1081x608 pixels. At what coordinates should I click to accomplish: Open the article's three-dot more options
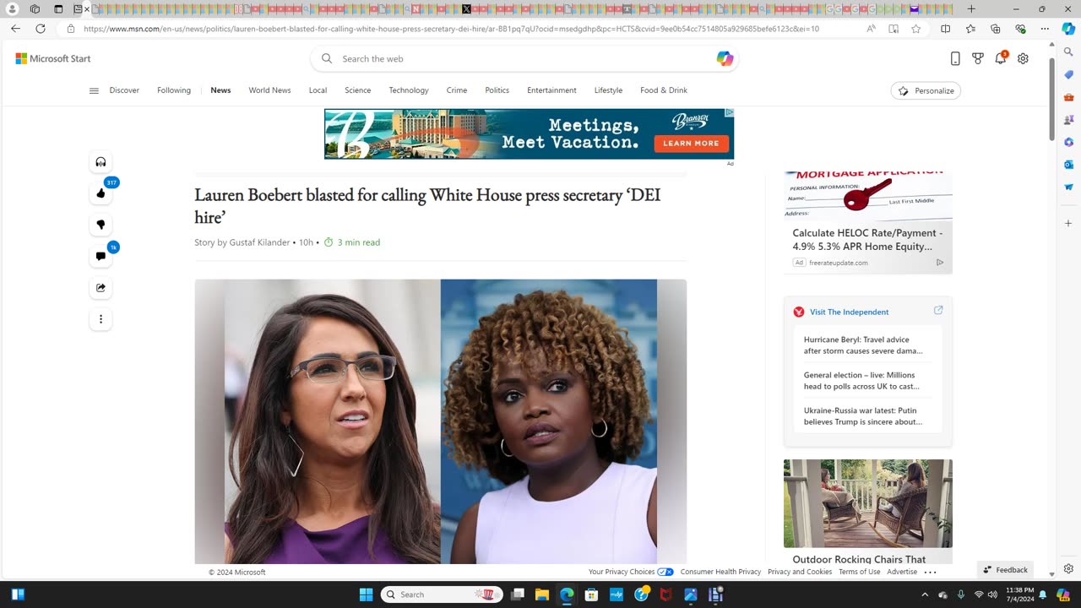point(100,319)
